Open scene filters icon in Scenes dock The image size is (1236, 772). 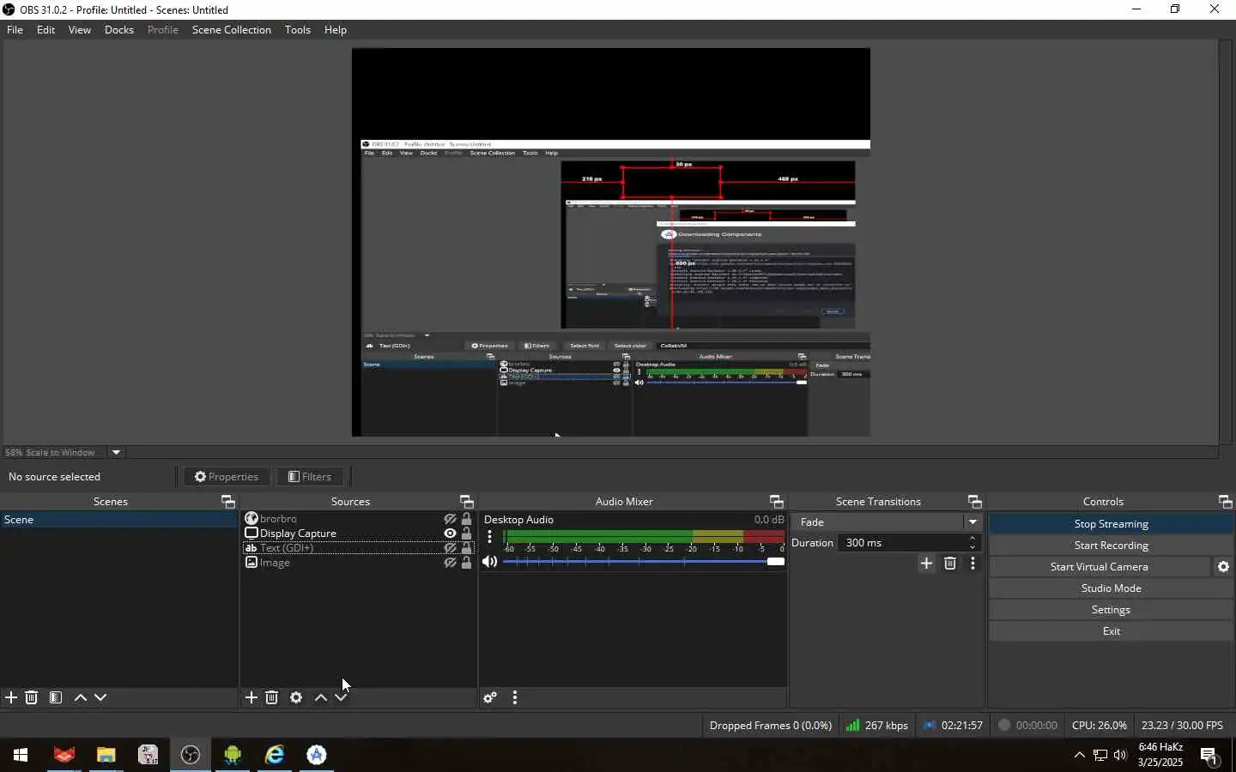56,697
